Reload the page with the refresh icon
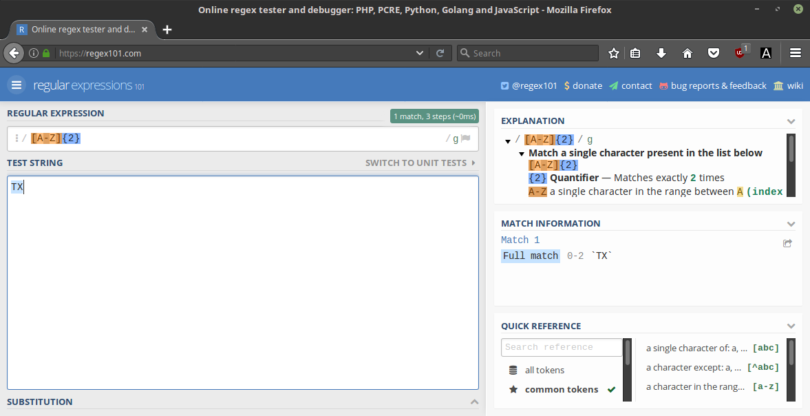 440,53
